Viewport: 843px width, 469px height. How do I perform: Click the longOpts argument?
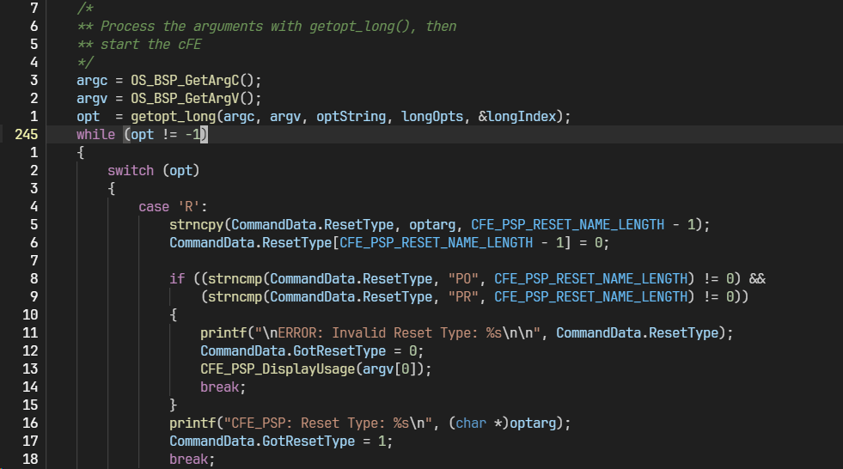click(x=432, y=116)
